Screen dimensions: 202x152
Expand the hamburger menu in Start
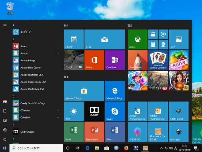click(5, 25)
